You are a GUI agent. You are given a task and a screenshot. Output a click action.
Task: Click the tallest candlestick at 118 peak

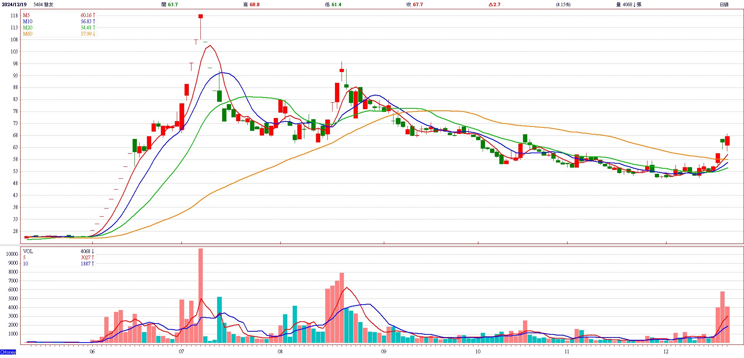tap(200, 16)
